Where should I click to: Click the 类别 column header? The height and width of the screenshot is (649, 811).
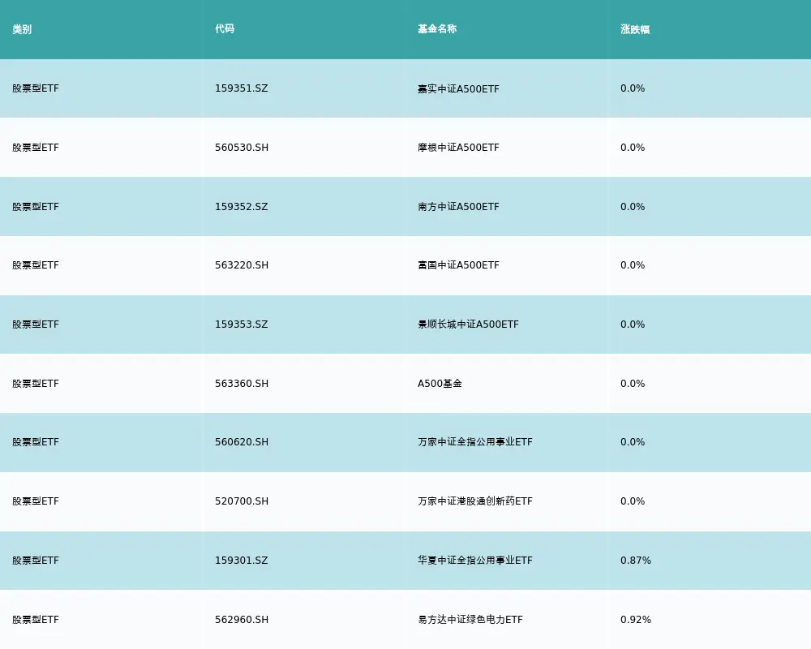[x=19, y=28]
